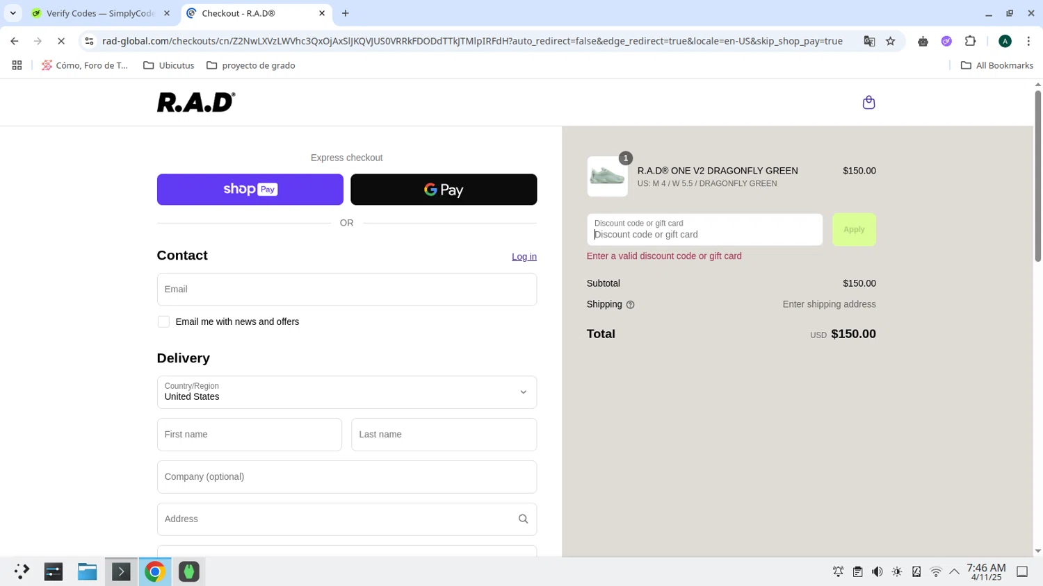The image size is (1043, 586).
Task: Focus the Email input field
Action: point(347,290)
